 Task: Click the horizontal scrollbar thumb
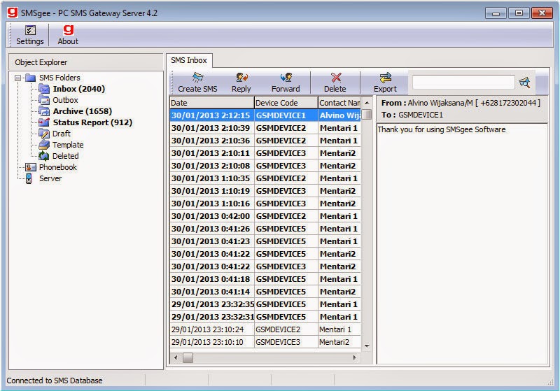188,357
